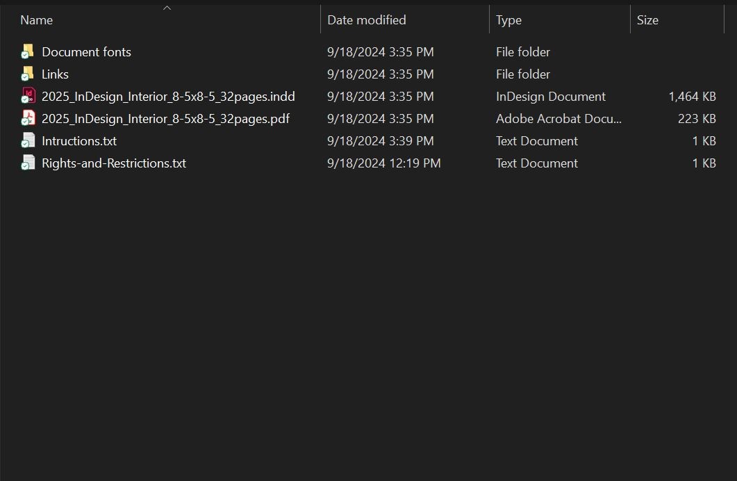This screenshot has width=737, height=481.
Task: Click the sort direction arrow above Name
Action: pyautogui.click(x=167, y=8)
